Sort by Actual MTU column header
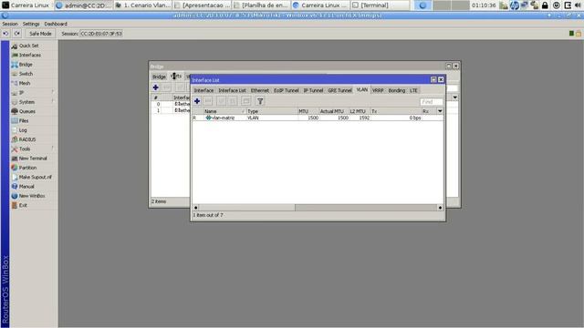The image size is (584, 328). pyautogui.click(x=334, y=111)
